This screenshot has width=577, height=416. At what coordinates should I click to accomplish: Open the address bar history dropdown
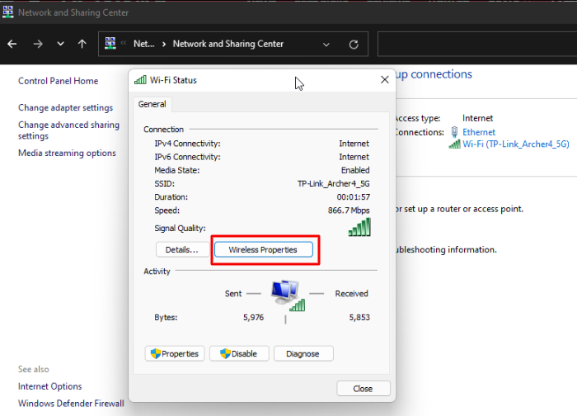[326, 45]
